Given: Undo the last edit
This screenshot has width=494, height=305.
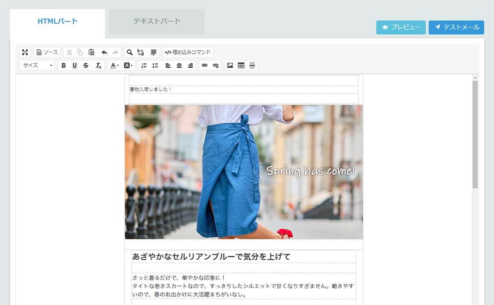Looking at the screenshot, I should [x=104, y=52].
